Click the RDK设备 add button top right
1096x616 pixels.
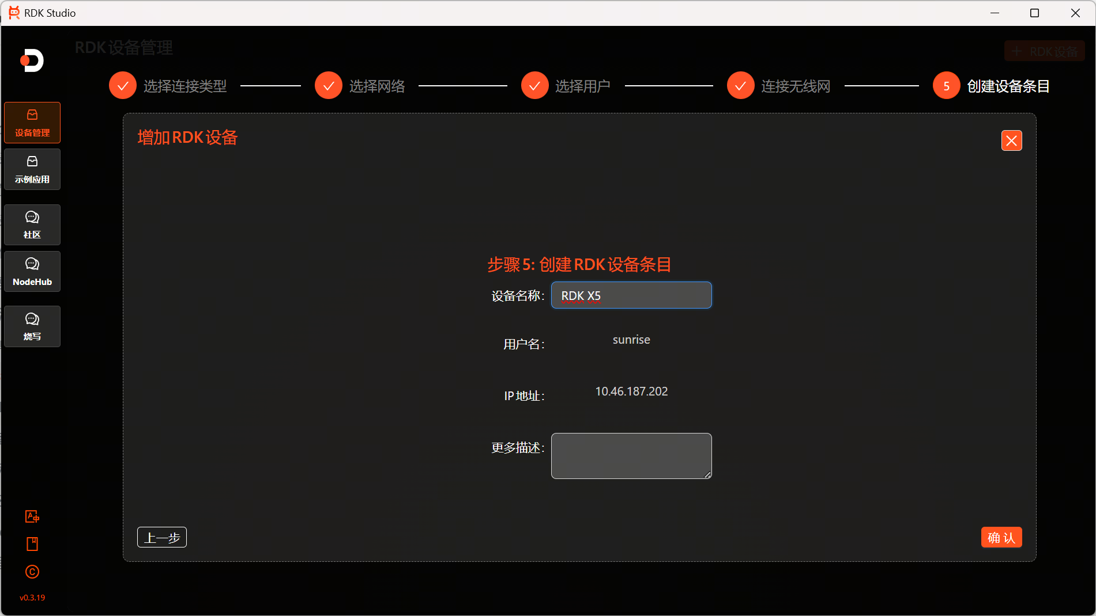pyautogui.click(x=1044, y=51)
